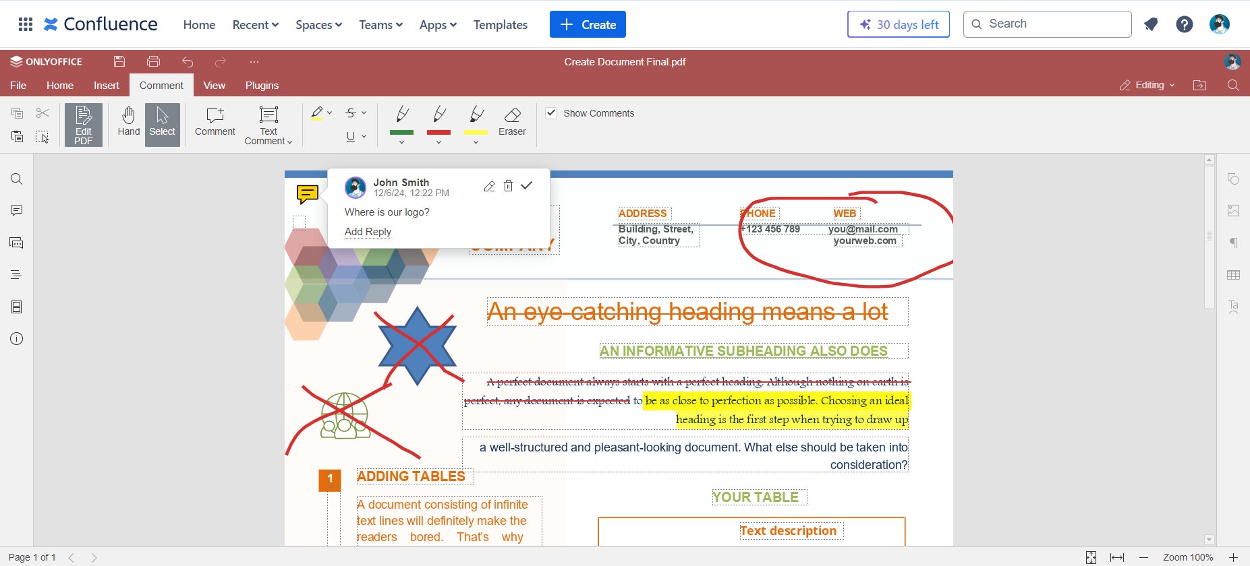Open the Headings navigation panel
This screenshot has height=566, width=1250.
click(17, 275)
